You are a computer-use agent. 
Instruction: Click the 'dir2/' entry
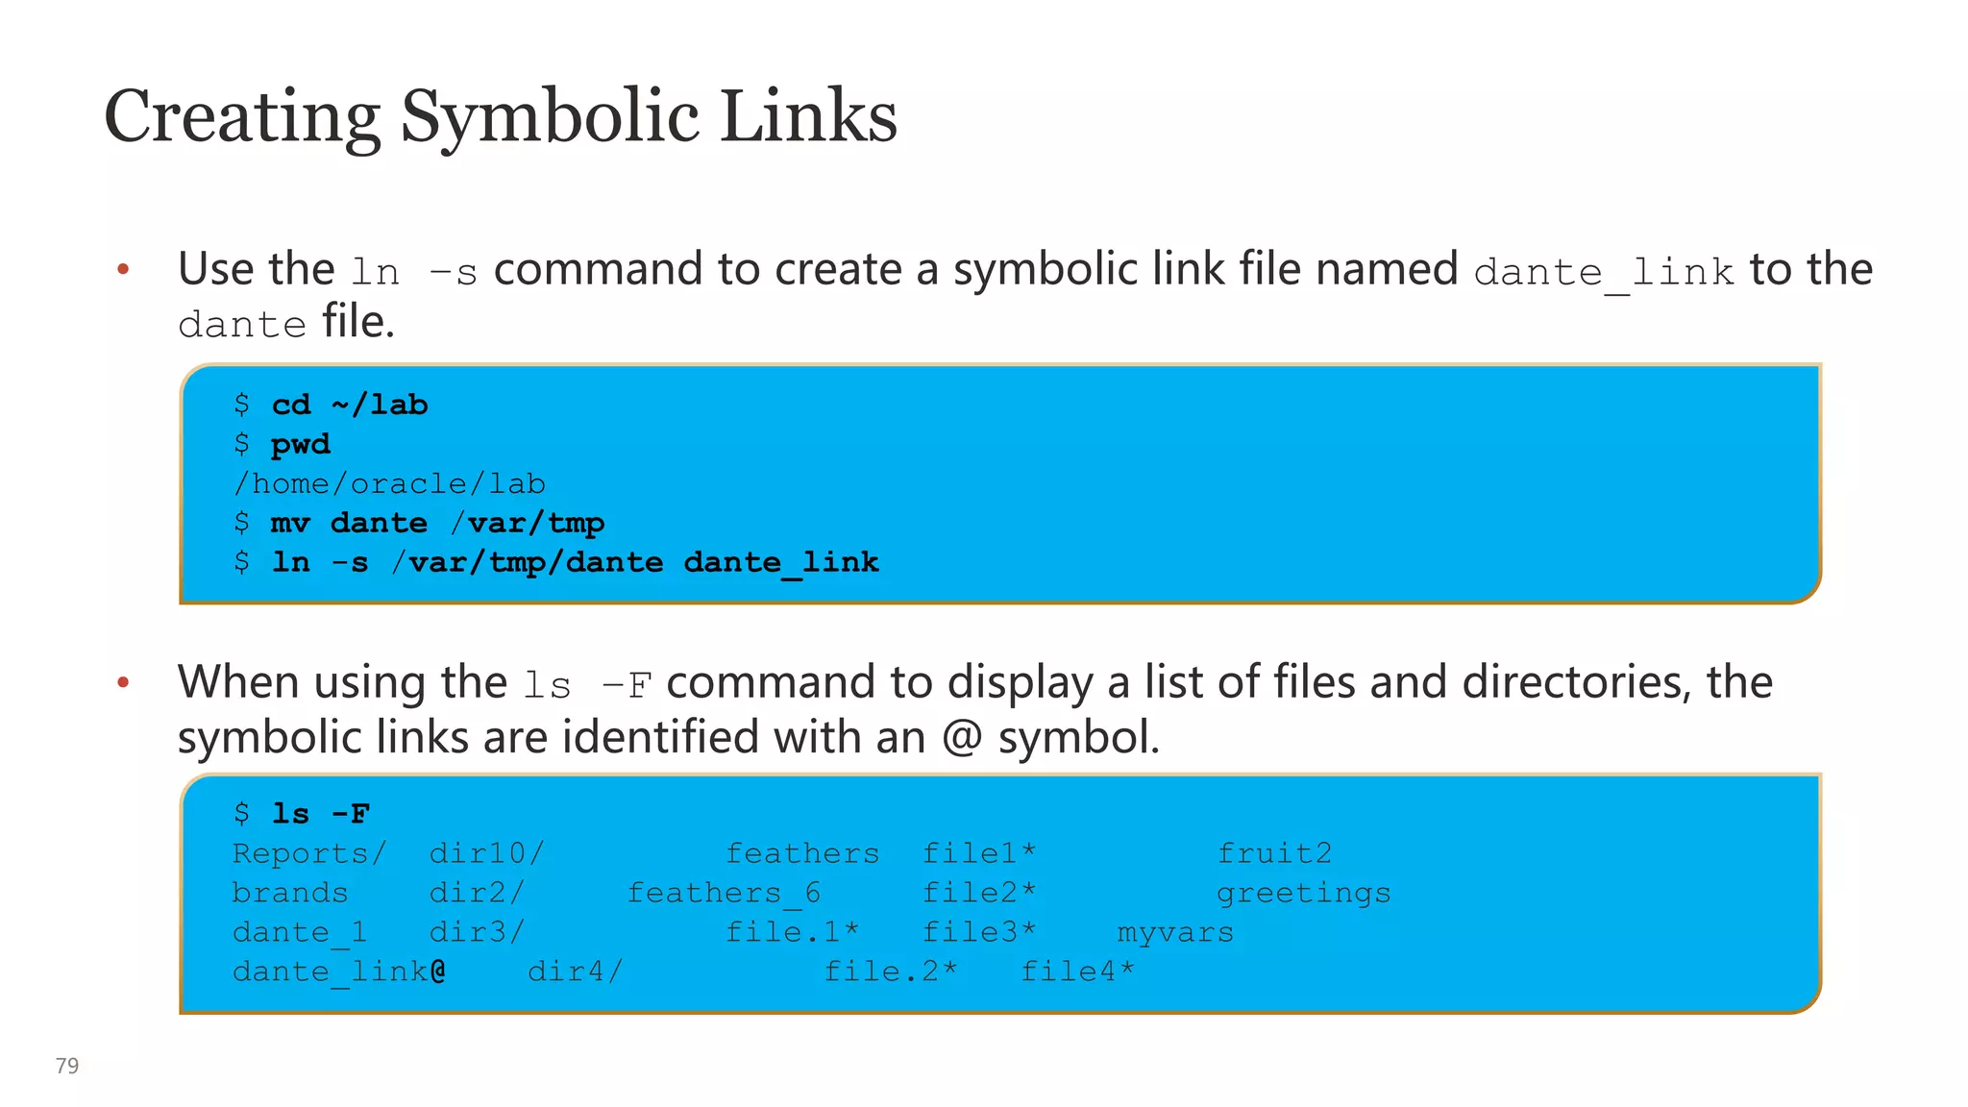coord(477,893)
